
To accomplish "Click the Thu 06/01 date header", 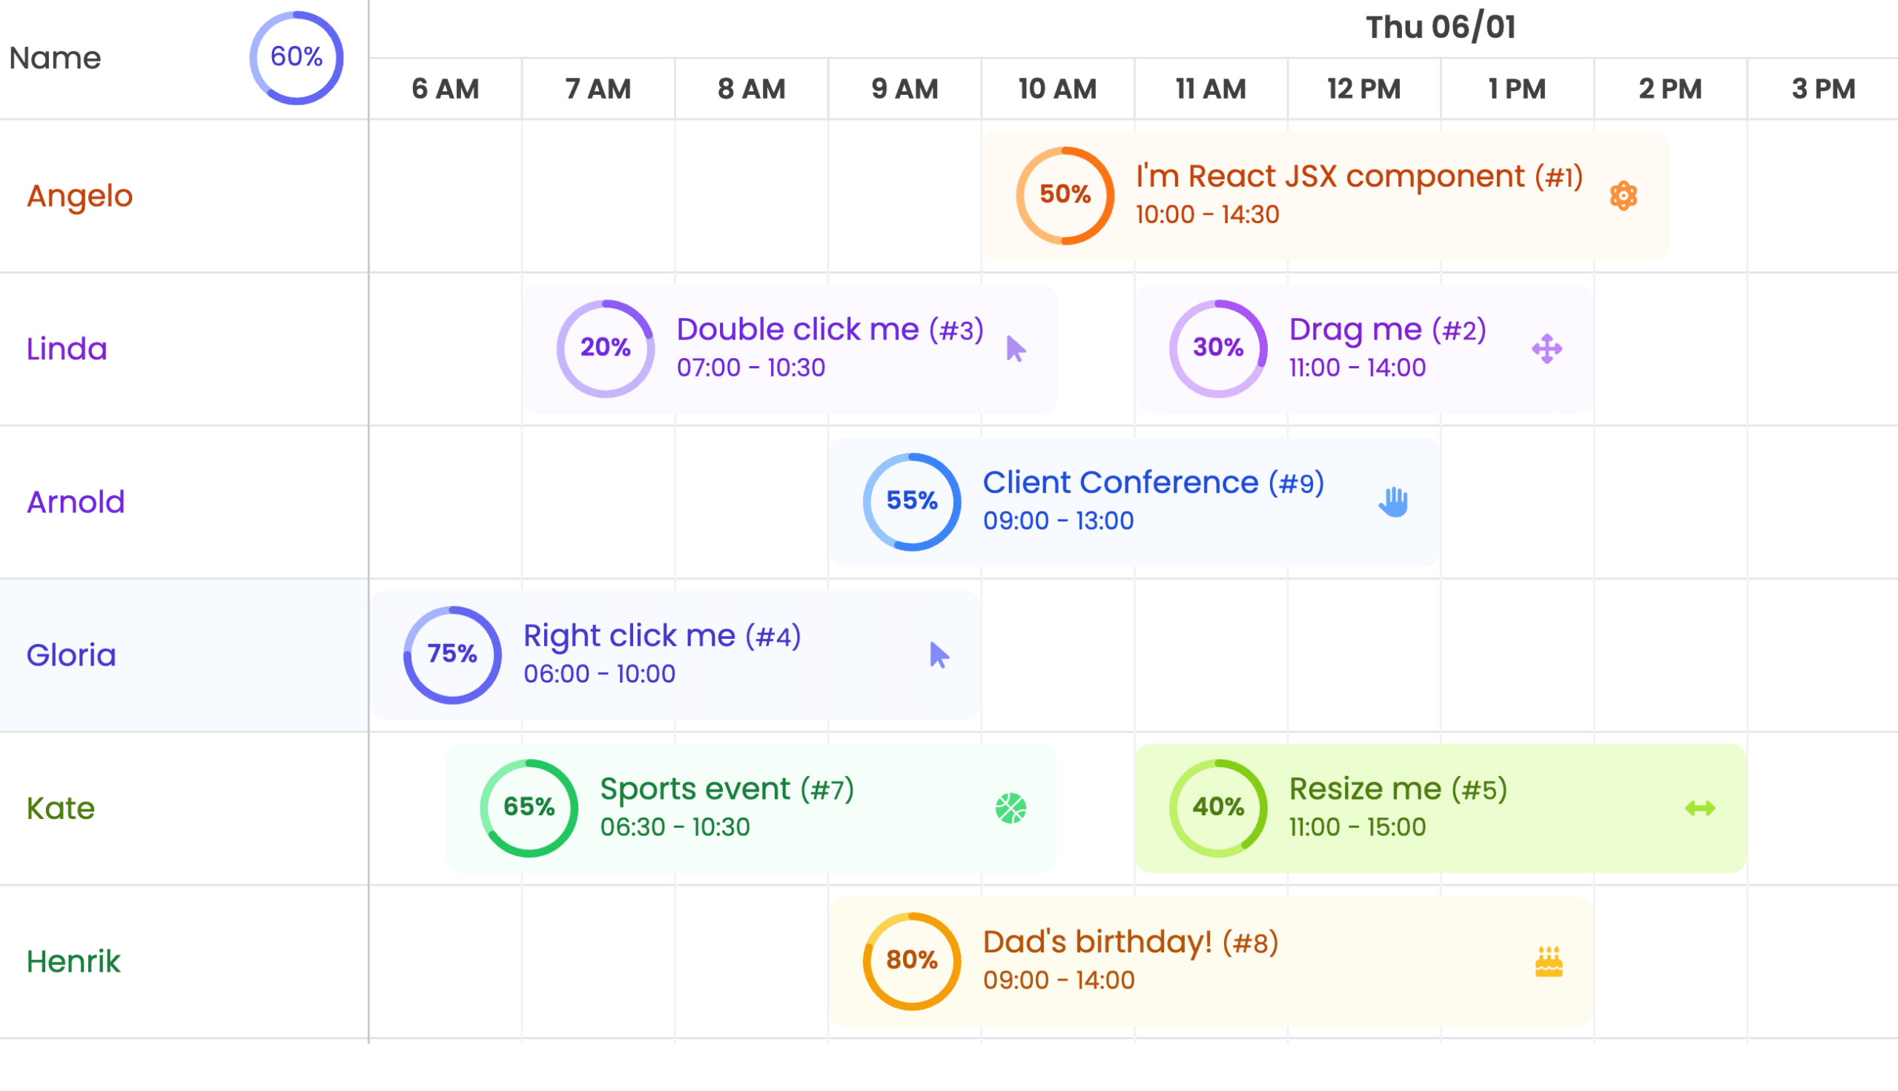I will pyautogui.click(x=1439, y=27).
